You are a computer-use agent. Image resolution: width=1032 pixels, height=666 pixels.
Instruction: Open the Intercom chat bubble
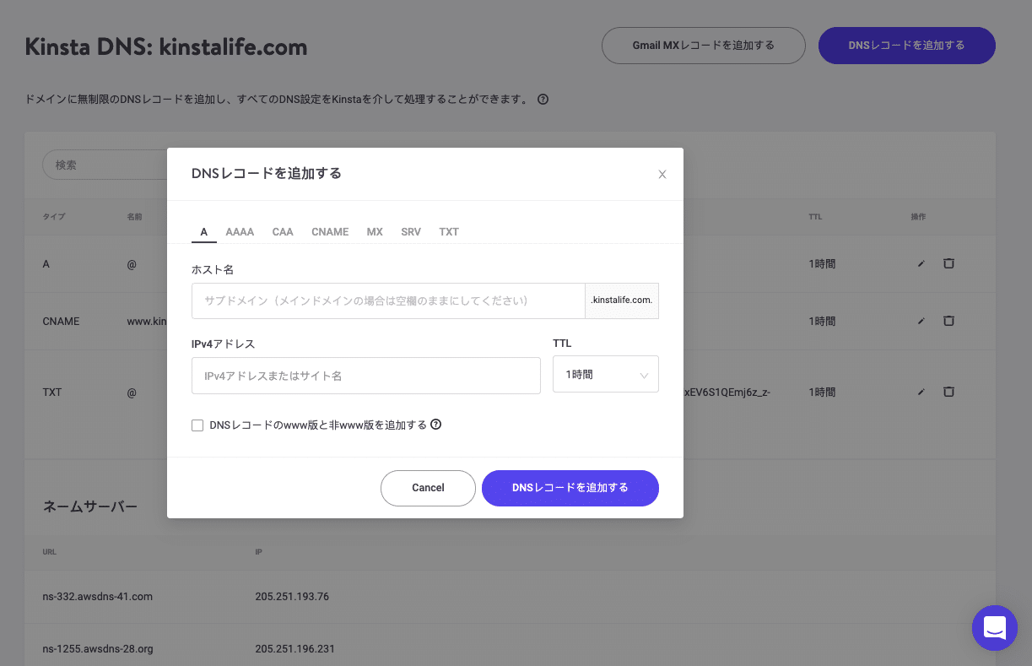point(994,628)
